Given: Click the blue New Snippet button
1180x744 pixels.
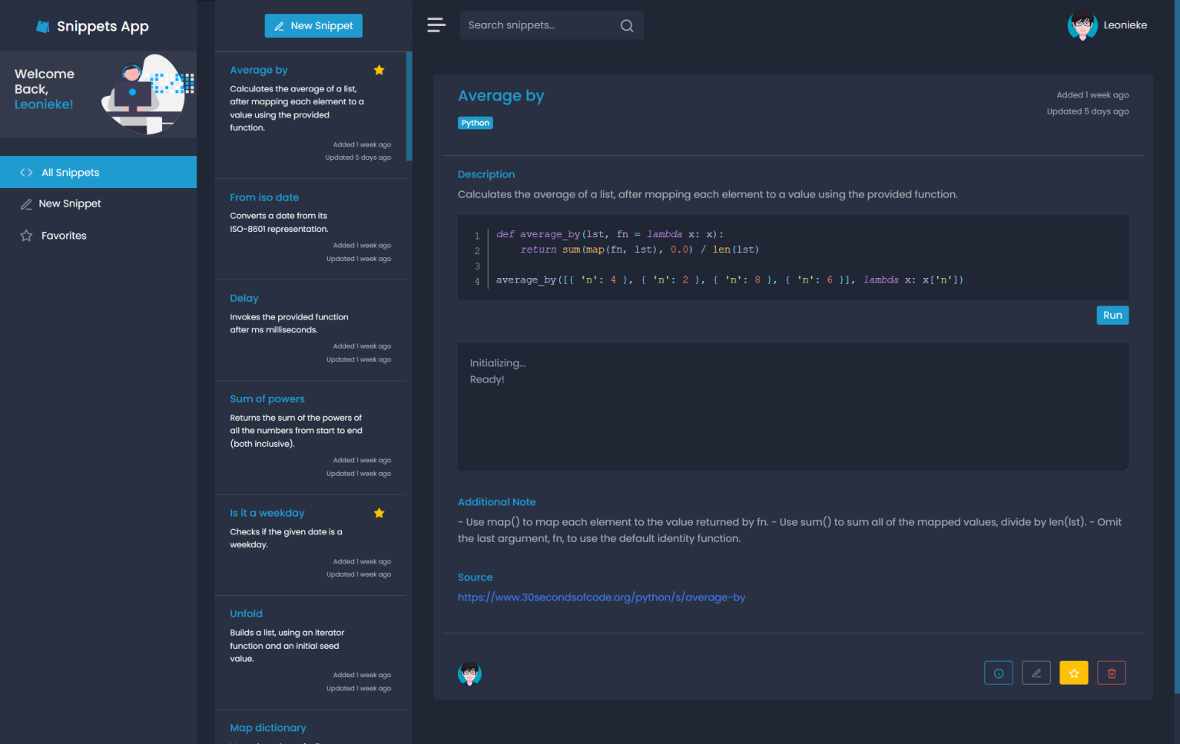Looking at the screenshot, I should 313,26.
